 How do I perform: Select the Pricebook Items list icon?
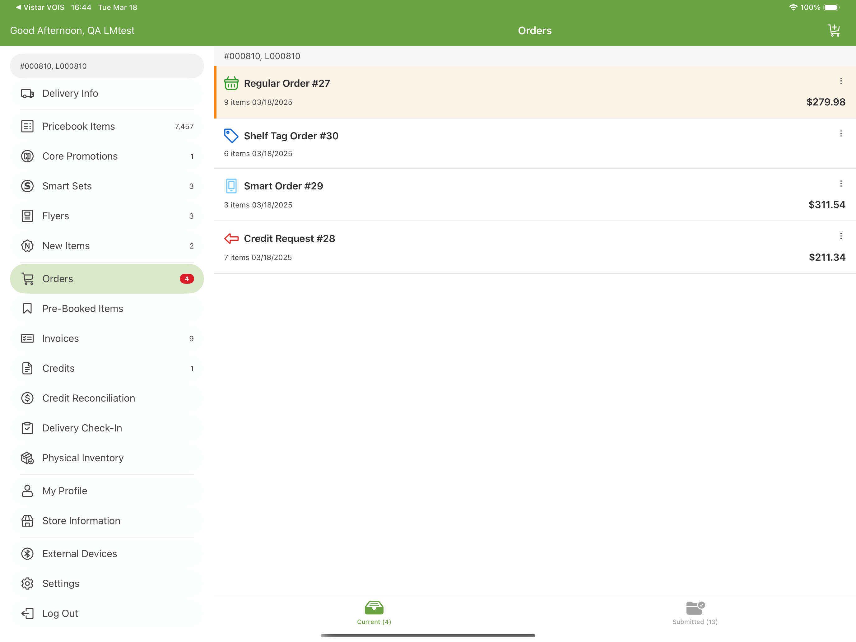(x=27, y=126)
